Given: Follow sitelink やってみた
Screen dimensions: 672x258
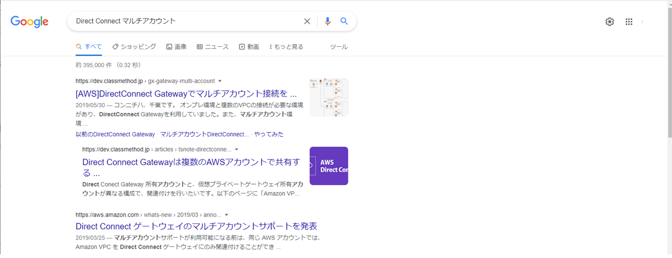Looking at the screenshot, I should tap(269, 134).
